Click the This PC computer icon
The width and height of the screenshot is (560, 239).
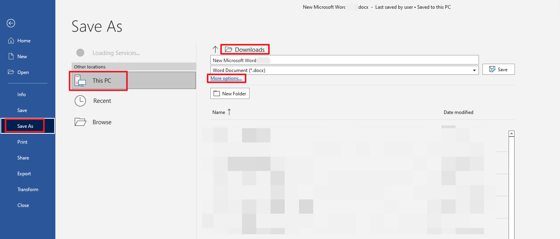(80, 81)
